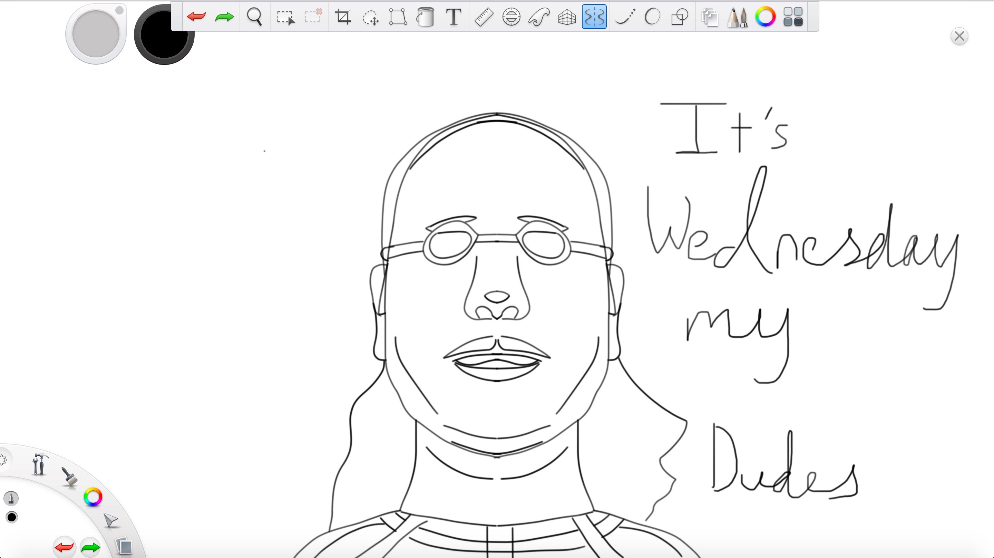Select the rectangular Selection tool
Viewport: 994px width, 558px height.
coord(285,17)
